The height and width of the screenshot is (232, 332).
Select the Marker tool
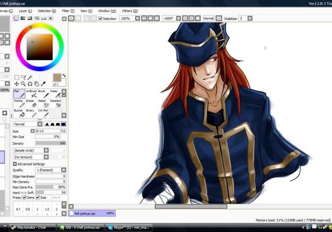point(19,104)
